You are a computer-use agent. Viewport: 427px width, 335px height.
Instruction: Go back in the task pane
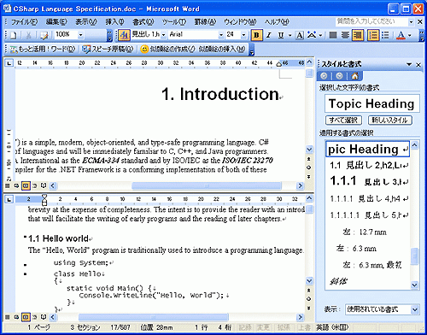(324, 76)
